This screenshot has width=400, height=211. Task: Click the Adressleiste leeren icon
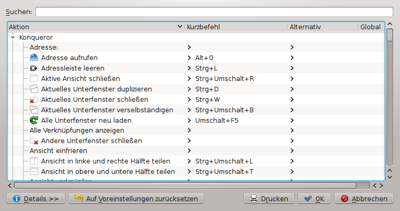(x=34, y=68)
